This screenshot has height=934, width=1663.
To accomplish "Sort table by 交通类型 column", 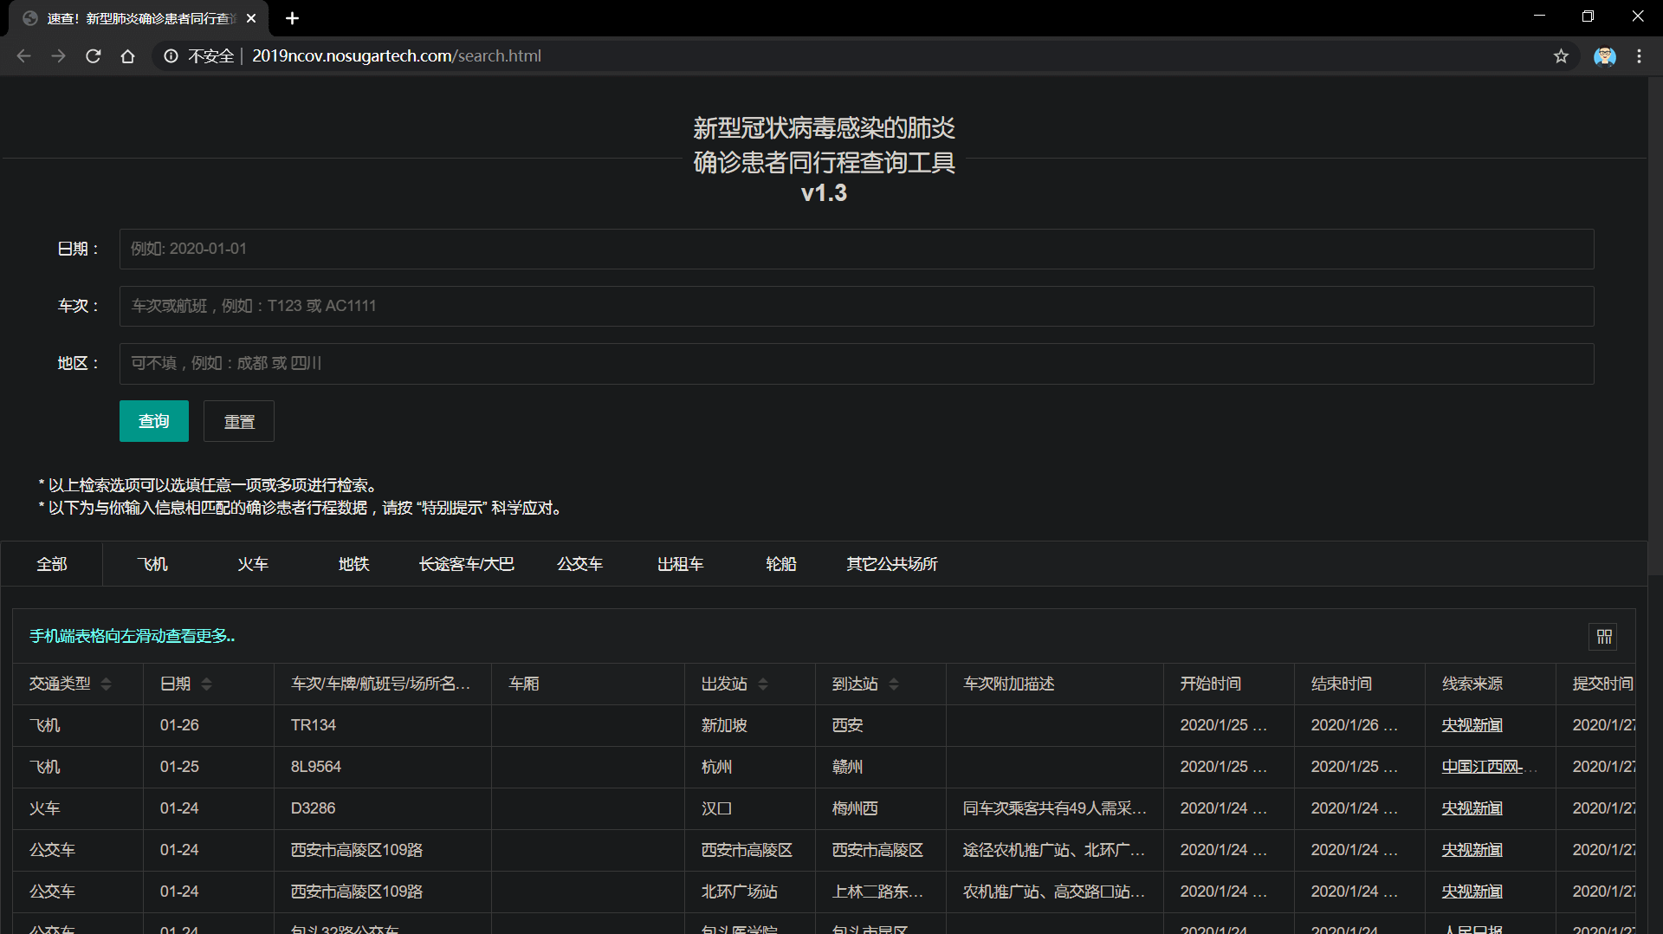I will pos(106,684).
